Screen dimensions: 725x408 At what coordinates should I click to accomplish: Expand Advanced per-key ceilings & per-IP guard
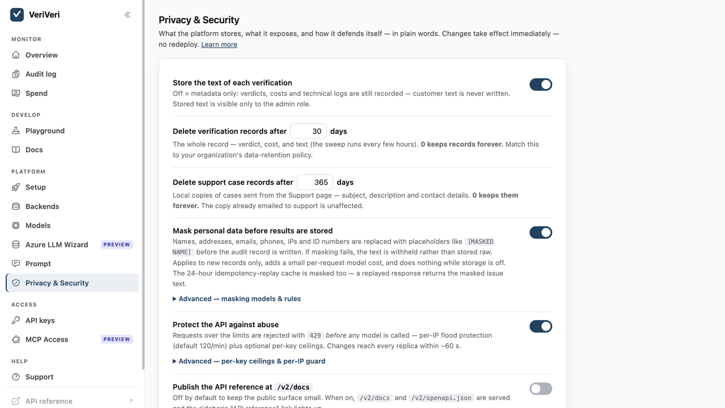249,361
